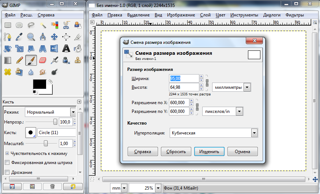Click the Отмена button
This screenshot has height=194, width=320.
tap(242, 151)
